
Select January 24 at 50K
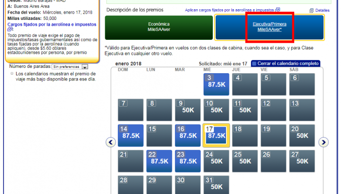(216, 161)
